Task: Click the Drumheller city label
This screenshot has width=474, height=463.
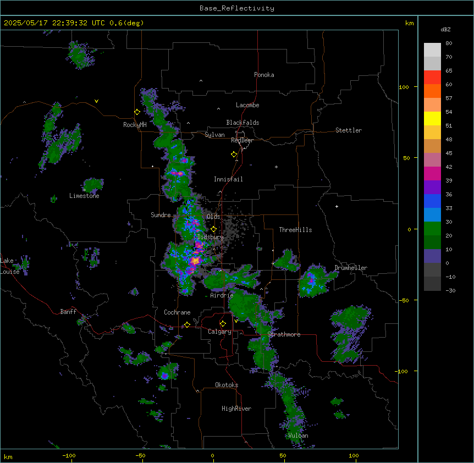Action: click(351, 268)
